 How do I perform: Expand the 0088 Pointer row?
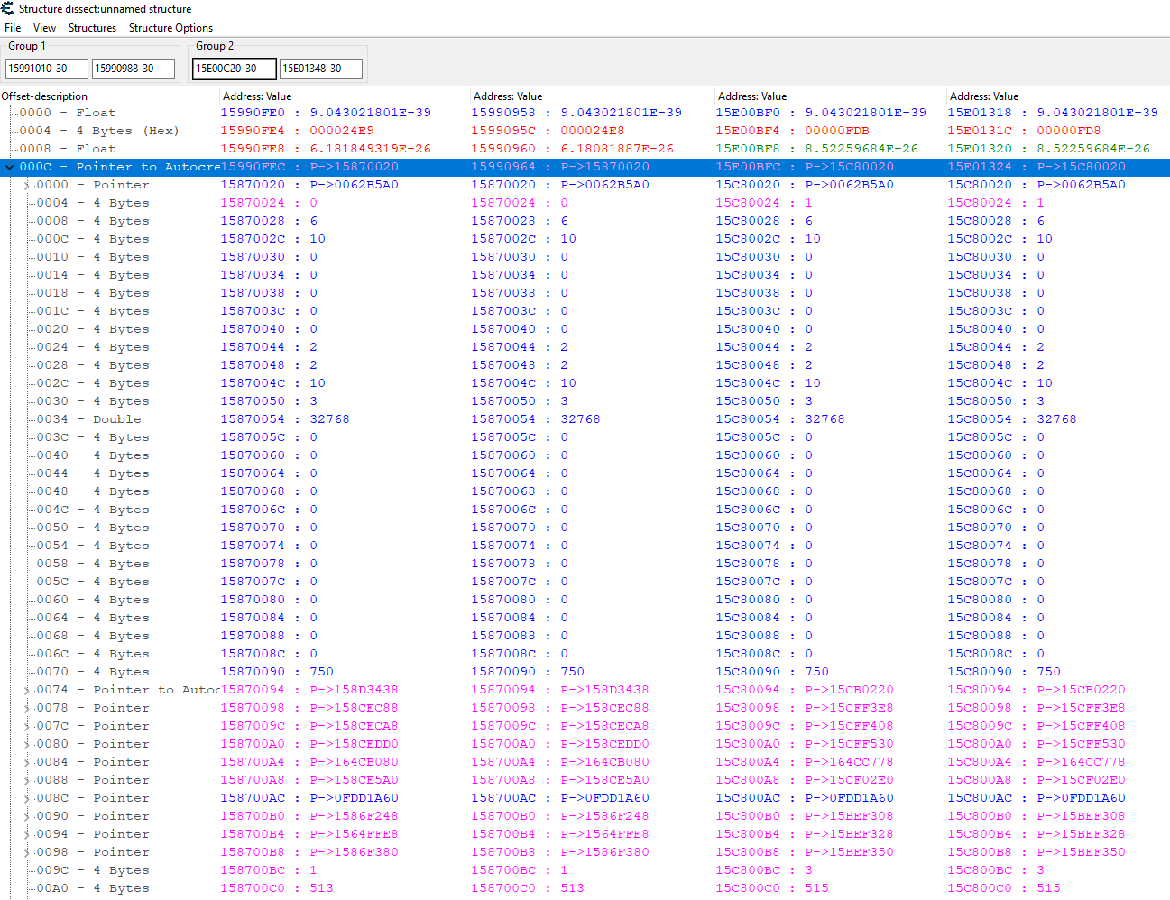point(26,780)
